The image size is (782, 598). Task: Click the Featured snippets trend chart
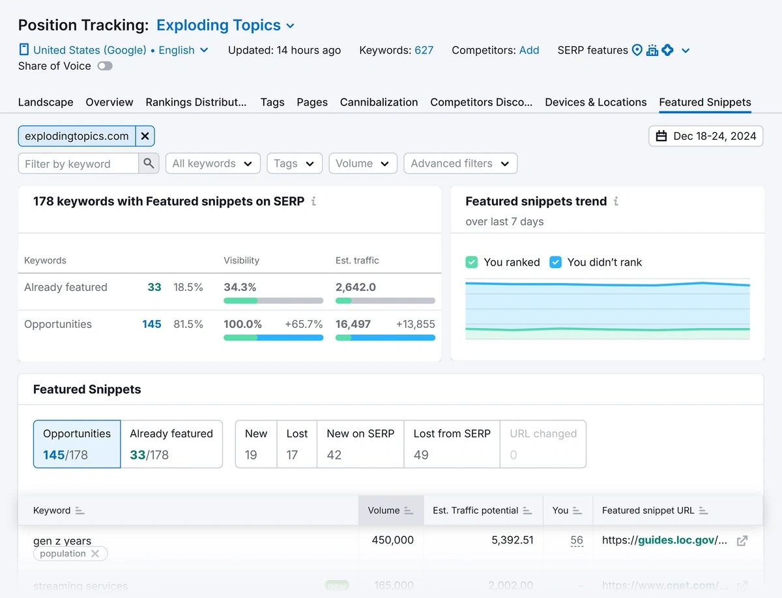[x=607, y=310]
